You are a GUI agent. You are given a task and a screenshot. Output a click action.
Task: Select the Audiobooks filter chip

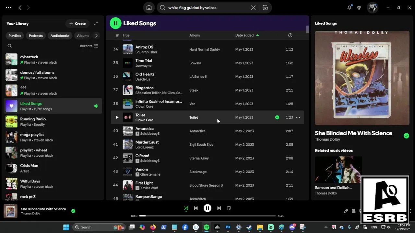tap(60, 36)
